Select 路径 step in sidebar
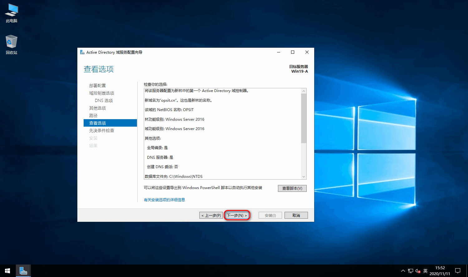 click(x=93, y=115)
